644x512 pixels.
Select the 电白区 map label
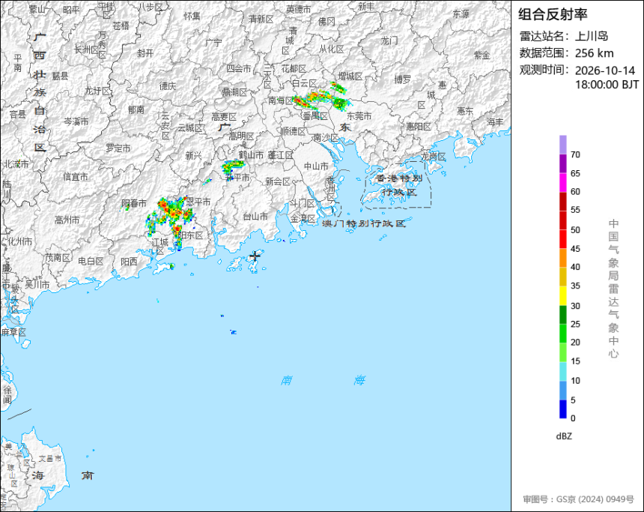click(x=91, y=261)
